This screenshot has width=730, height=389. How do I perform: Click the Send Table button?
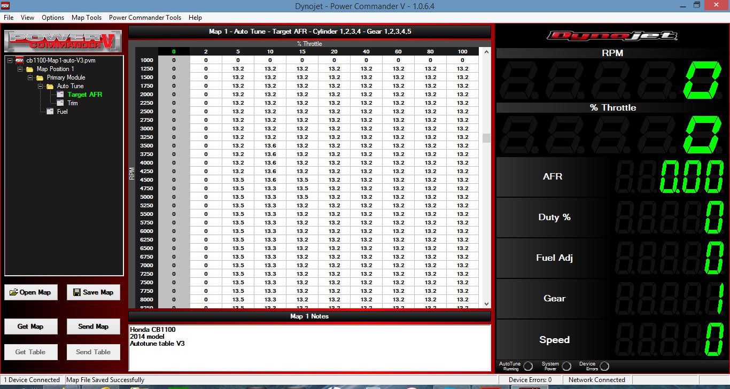click(94, 352)
